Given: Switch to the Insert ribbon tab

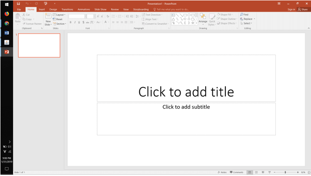Looking at the screenshot, I should [x=42, y=9].
